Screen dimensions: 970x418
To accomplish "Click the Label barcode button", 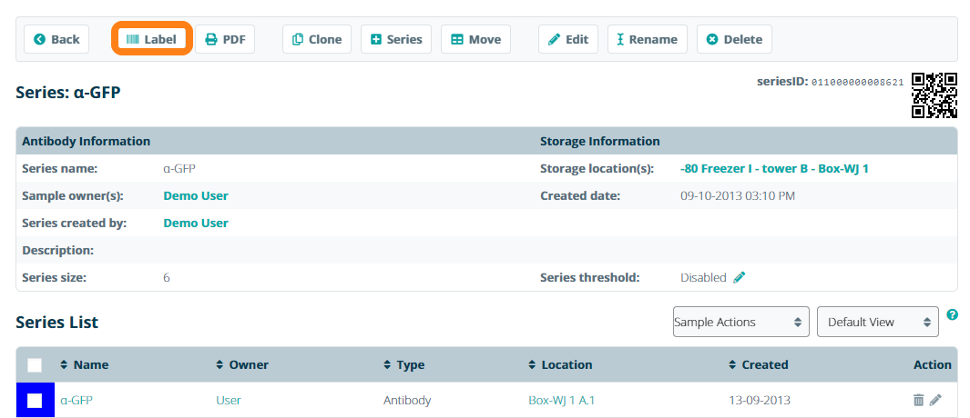I will [x=151, y=39].
